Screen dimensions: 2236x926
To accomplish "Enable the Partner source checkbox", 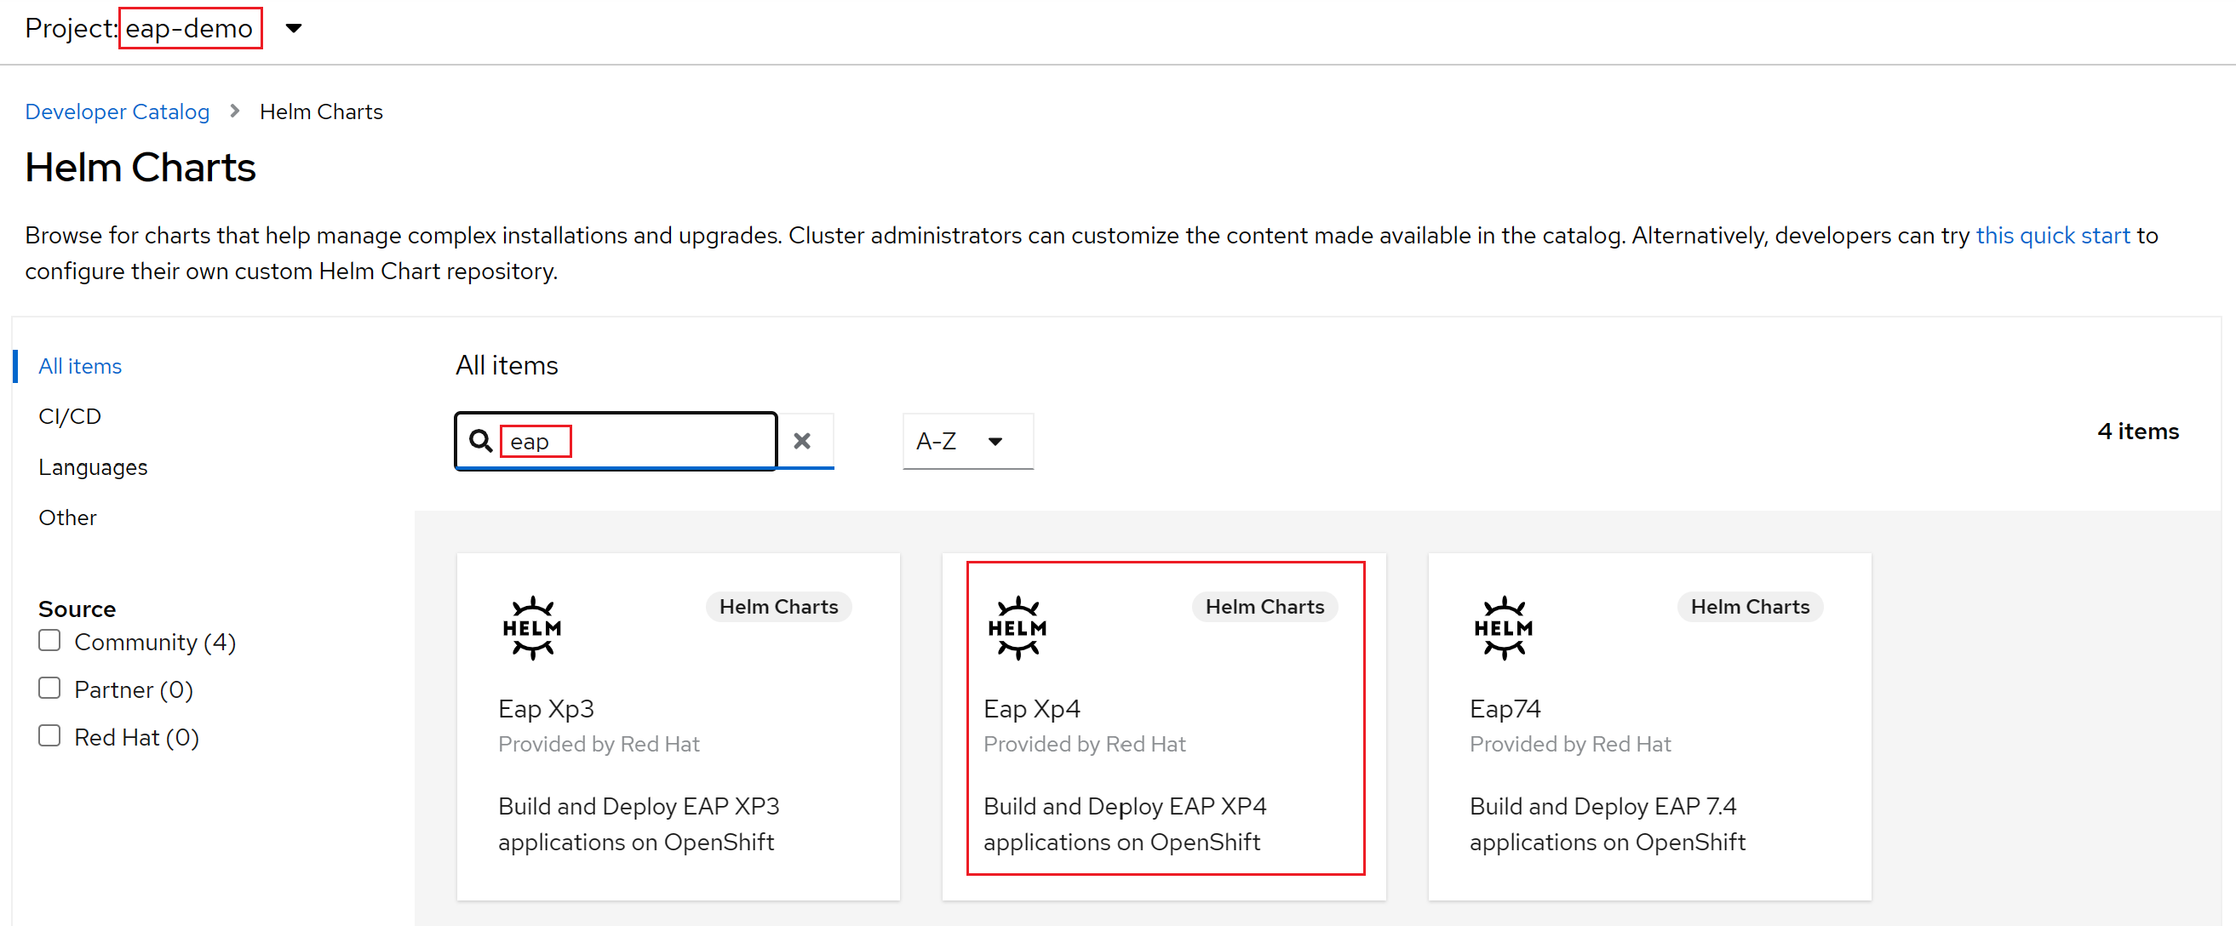I will tap(47, 688).
